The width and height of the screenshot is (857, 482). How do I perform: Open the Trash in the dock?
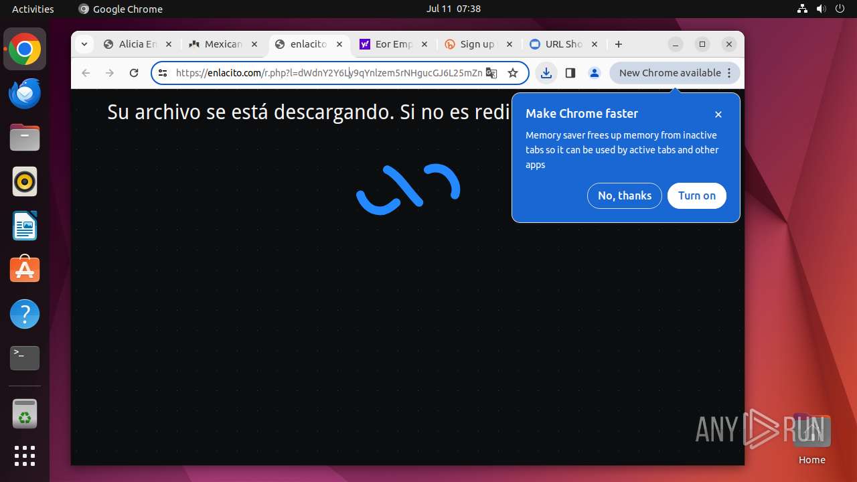(x=25, y=414)
